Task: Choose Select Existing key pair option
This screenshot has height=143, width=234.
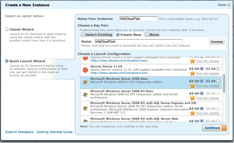Action: pyautogui.click(x=83, y=35)
